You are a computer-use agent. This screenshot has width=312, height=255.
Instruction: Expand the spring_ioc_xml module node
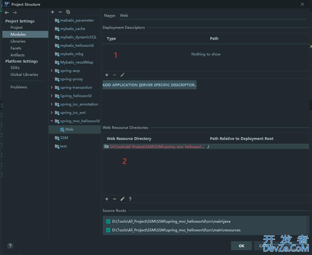click(52, 113)
